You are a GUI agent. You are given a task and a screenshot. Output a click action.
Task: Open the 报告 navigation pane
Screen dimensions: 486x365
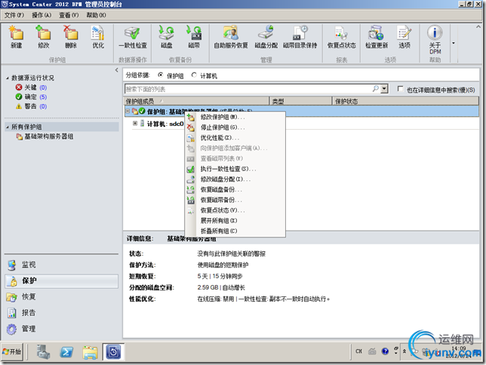click(x=61, y=313)
